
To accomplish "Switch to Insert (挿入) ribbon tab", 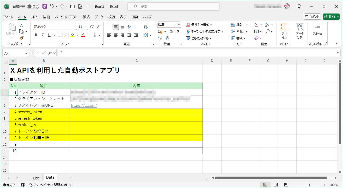I will 35,17.
